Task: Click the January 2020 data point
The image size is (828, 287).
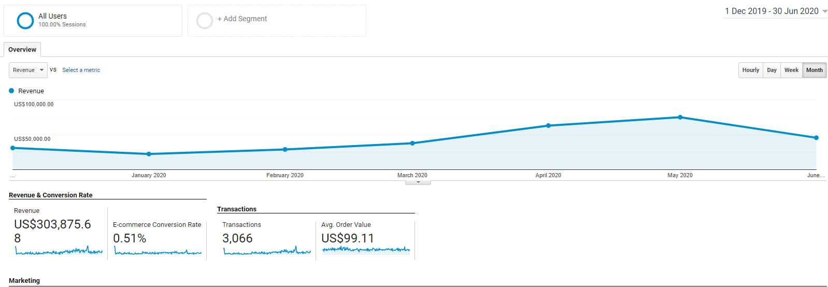Action: coord(149,154)
